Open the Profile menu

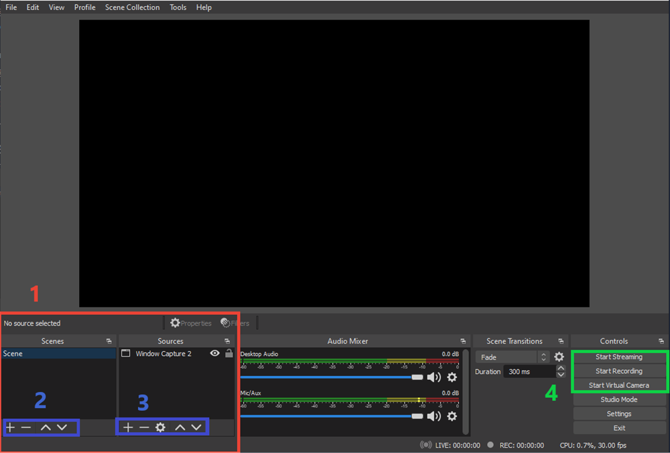coord(84,7)
